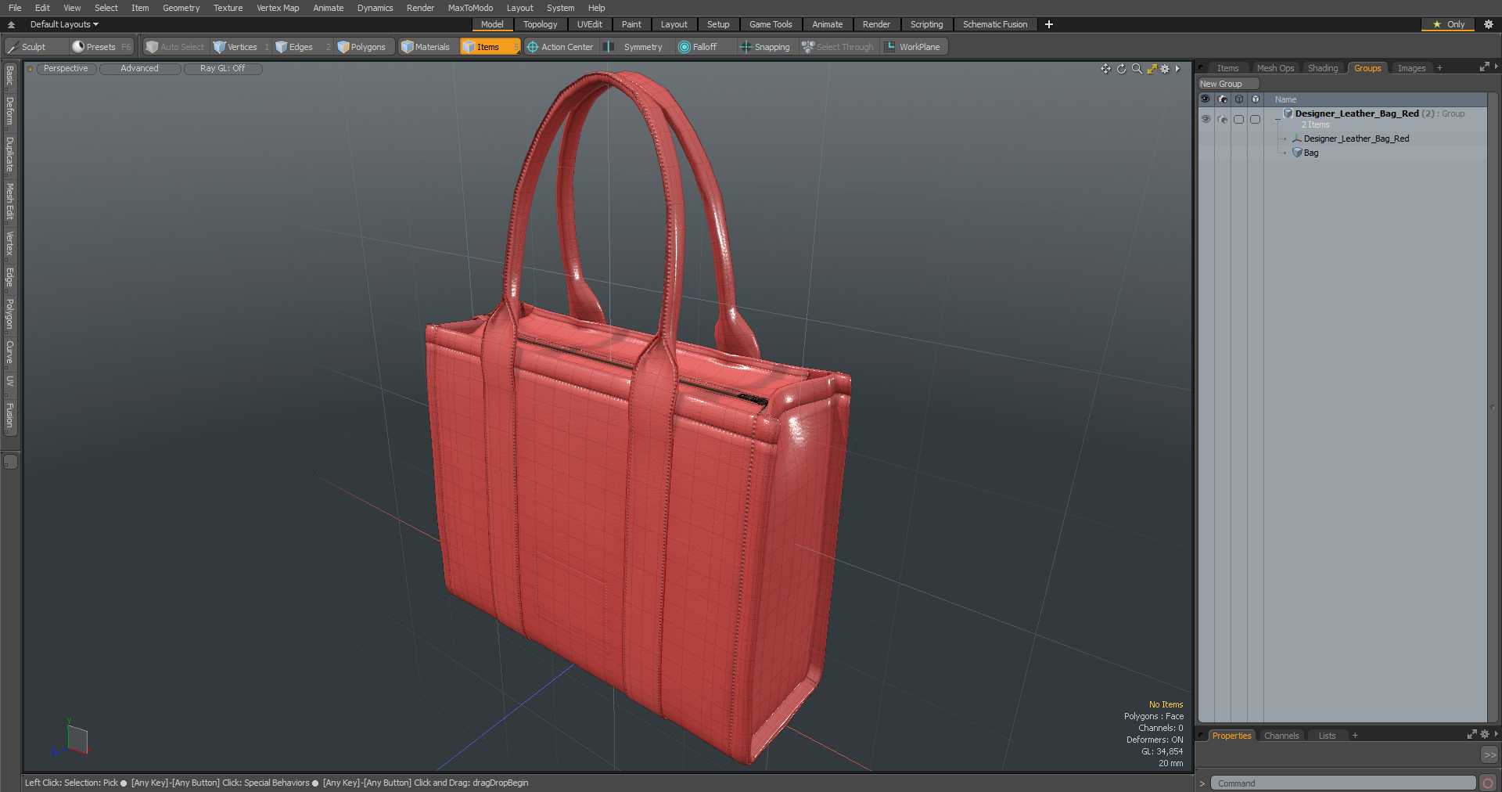Click the double-arrow expand button in Properties
Viewport: 1502px width, 792px height.
[1489, 755]
